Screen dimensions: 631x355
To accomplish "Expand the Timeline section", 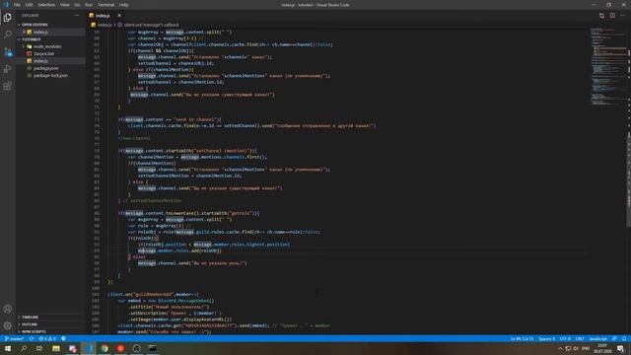I will [x=31, y=318].
